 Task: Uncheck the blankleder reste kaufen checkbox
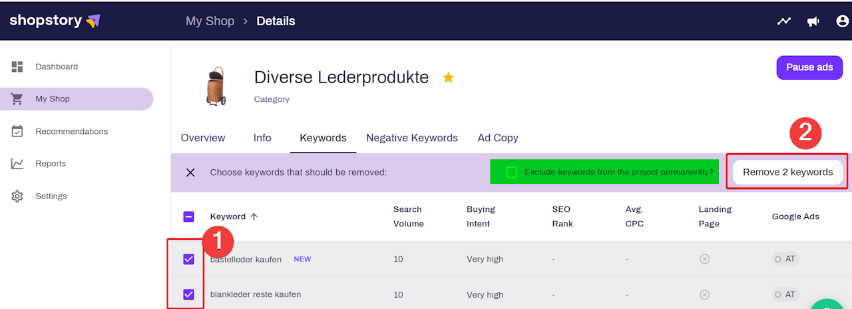click(x=188, y=294)
